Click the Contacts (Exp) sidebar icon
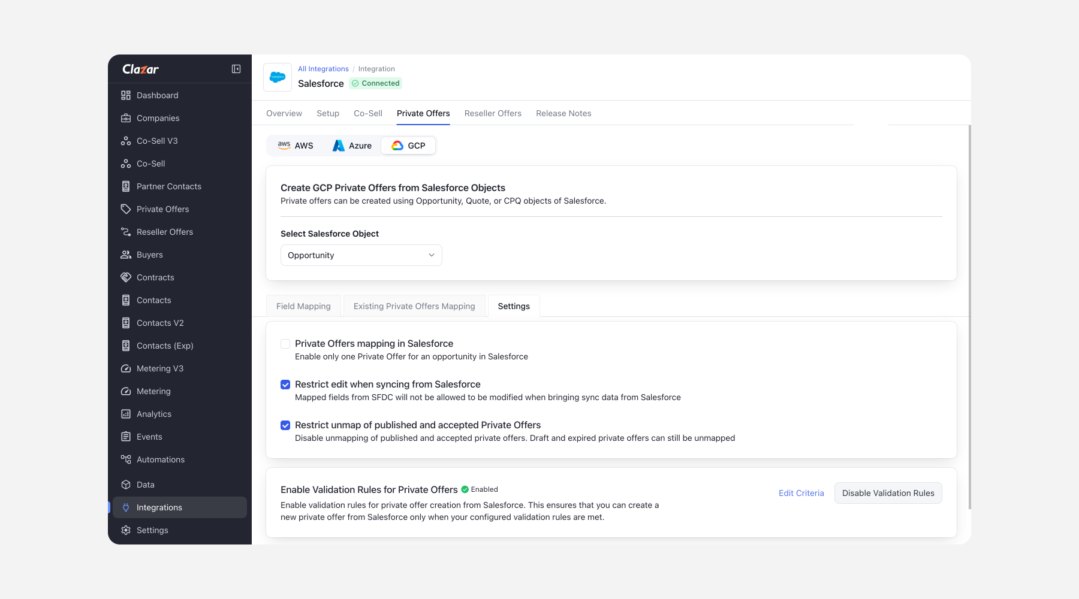The image size is (1079, 599). click(x=126, y=346)
